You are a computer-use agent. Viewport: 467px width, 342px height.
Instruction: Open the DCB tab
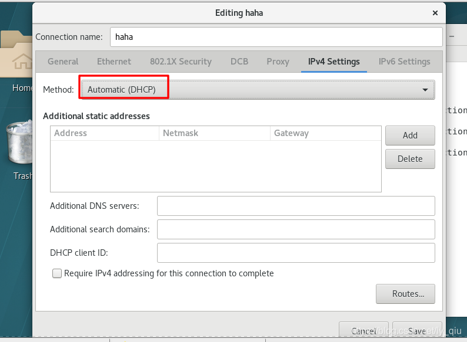(x=239, y=62)
